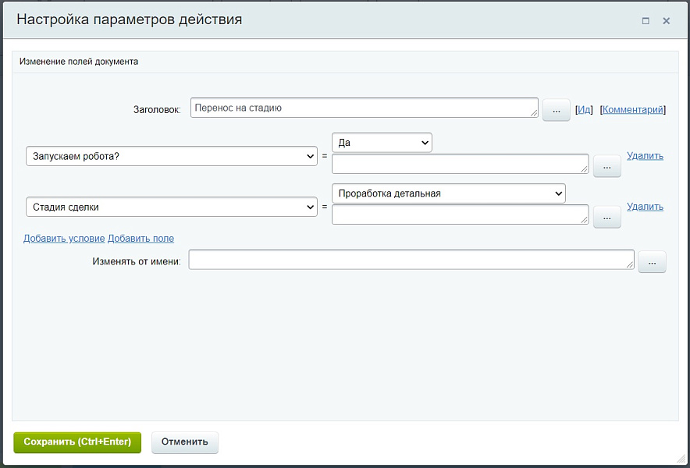Viewport: 690px width, 468px height.
Task: Click ellipsis button beside Стадия сделки value field
Action: pos(606,216)
